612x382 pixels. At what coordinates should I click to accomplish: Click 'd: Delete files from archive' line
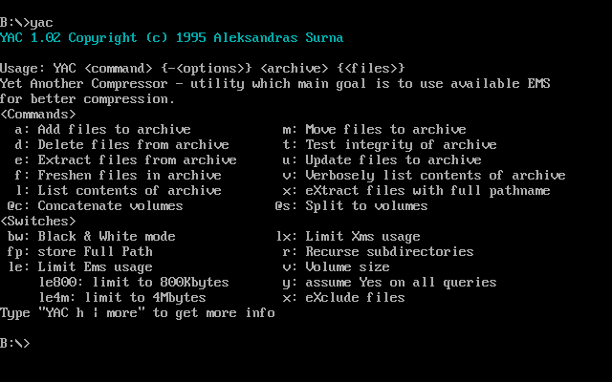(121, 144)
